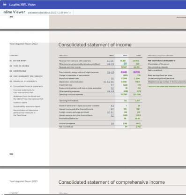Open the Governance section link

pyautogui.click(x=18, y=71)
